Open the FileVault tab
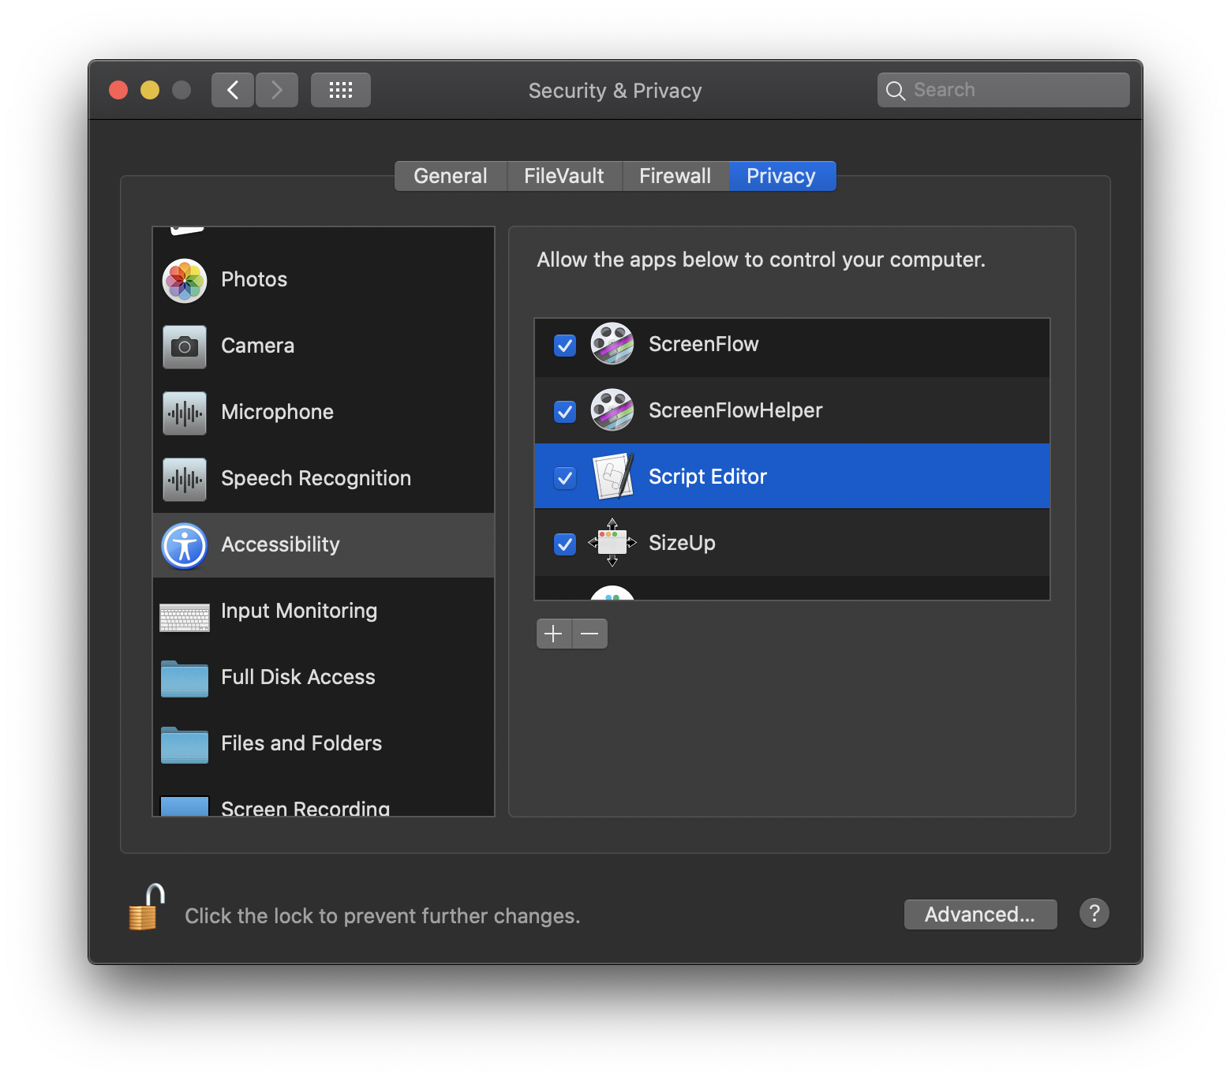The width and height of the screenshot is (1231, 1081). coord(564,176)
